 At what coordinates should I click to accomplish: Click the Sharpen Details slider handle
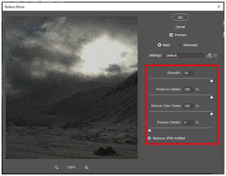point(150,130)
